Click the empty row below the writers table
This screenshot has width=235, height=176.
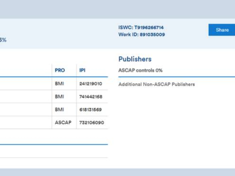tap(53, 151)
